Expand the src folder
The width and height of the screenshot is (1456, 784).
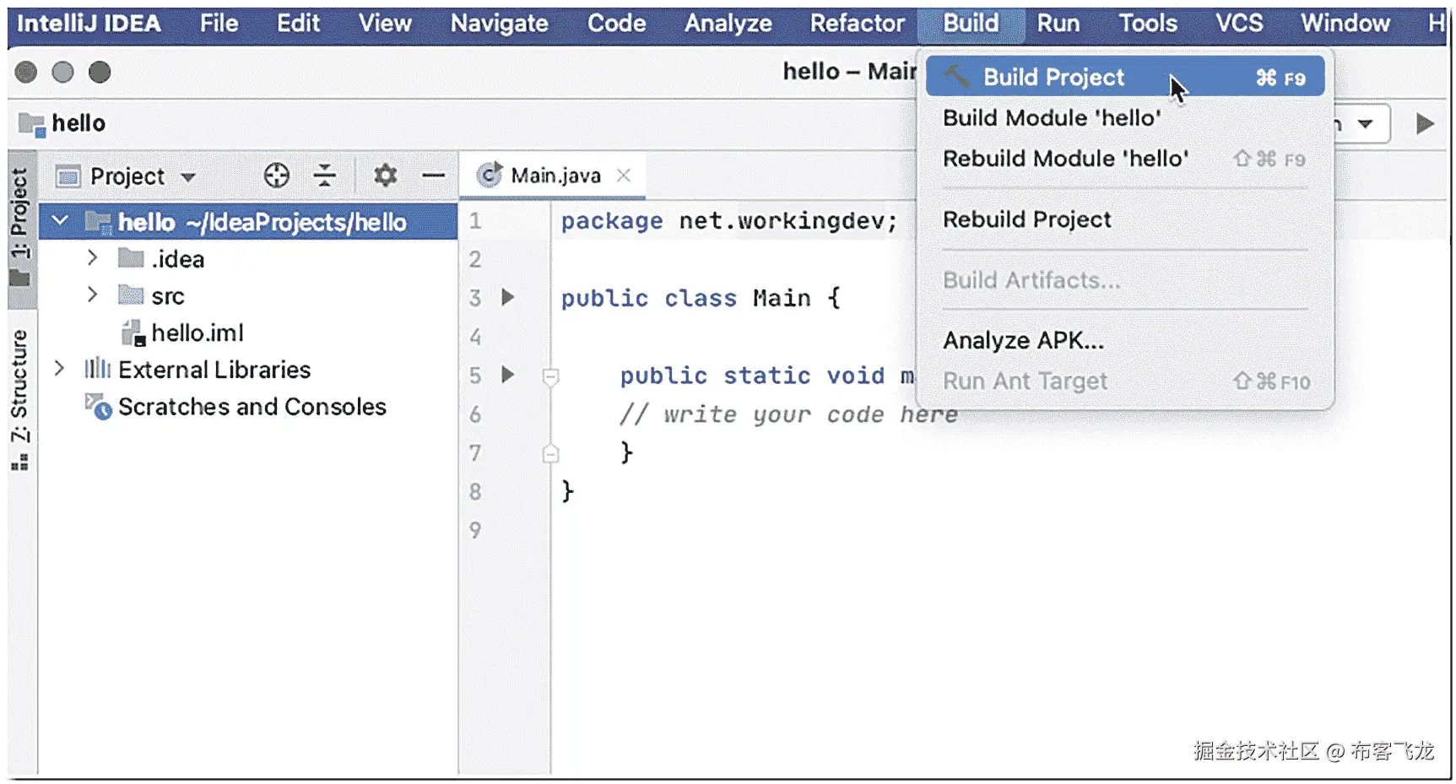pyautogui.click(x=93, y=295)
